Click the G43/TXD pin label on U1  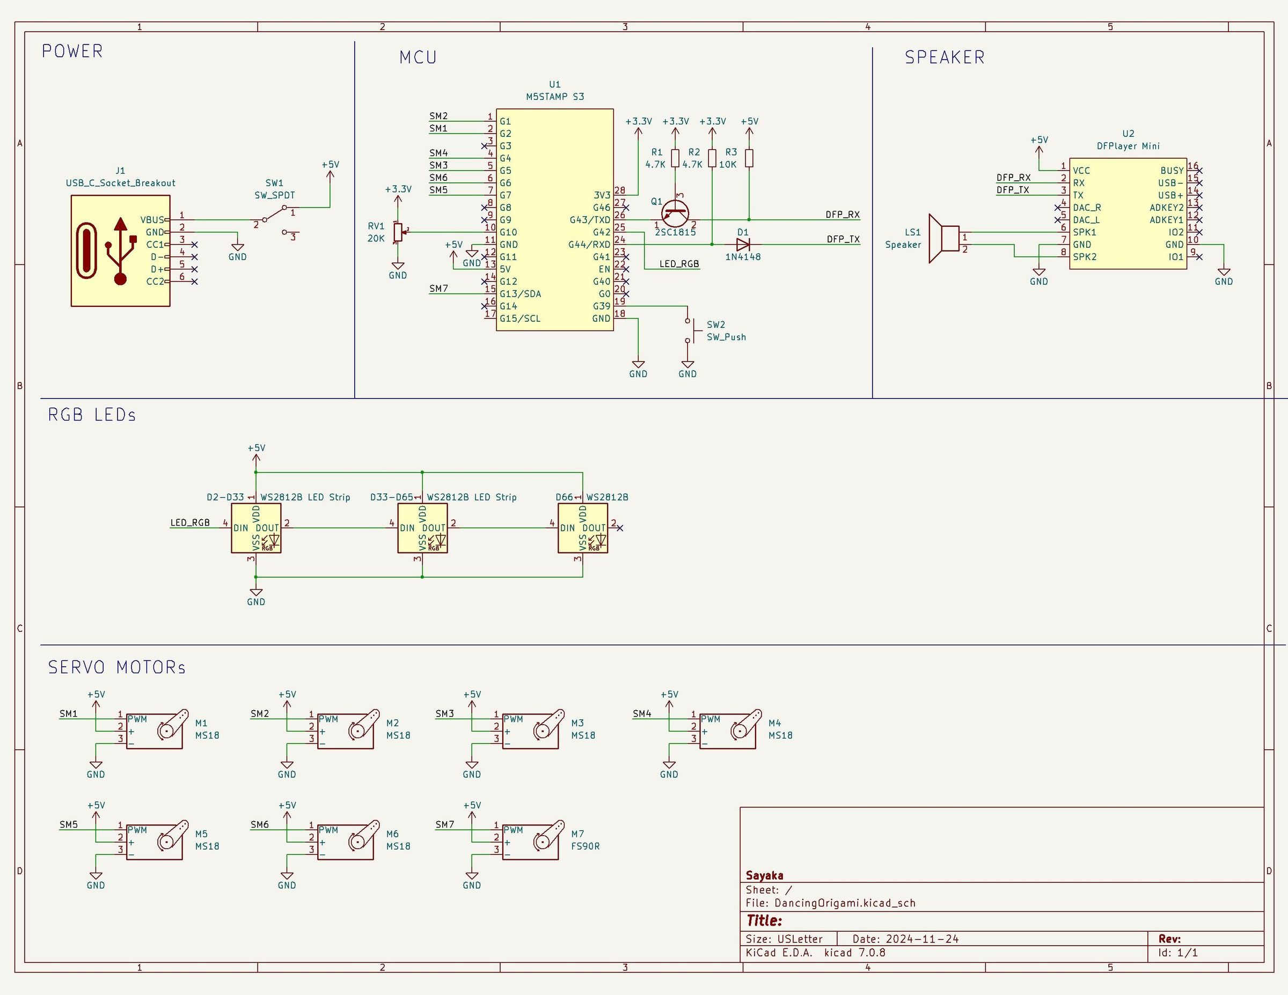[x=590, y=220]
